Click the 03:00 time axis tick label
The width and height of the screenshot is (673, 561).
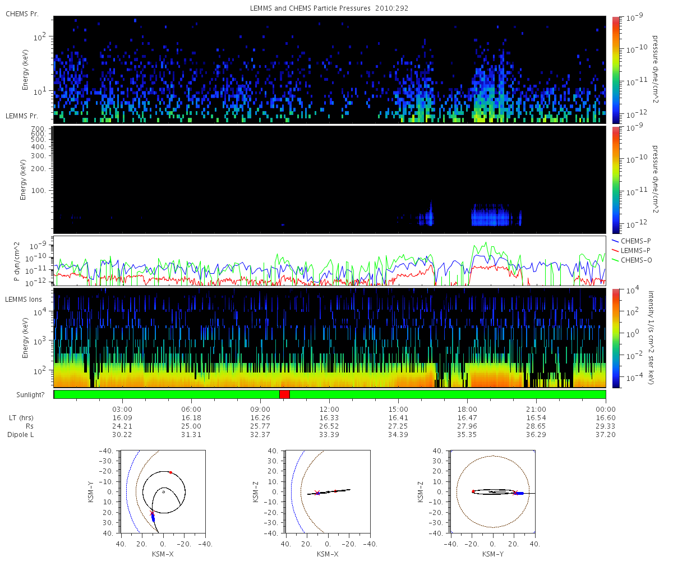click(x=122, y=410)
